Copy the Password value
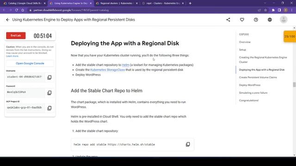This screenshot has width=296, height=166. [x=49, y=93]
